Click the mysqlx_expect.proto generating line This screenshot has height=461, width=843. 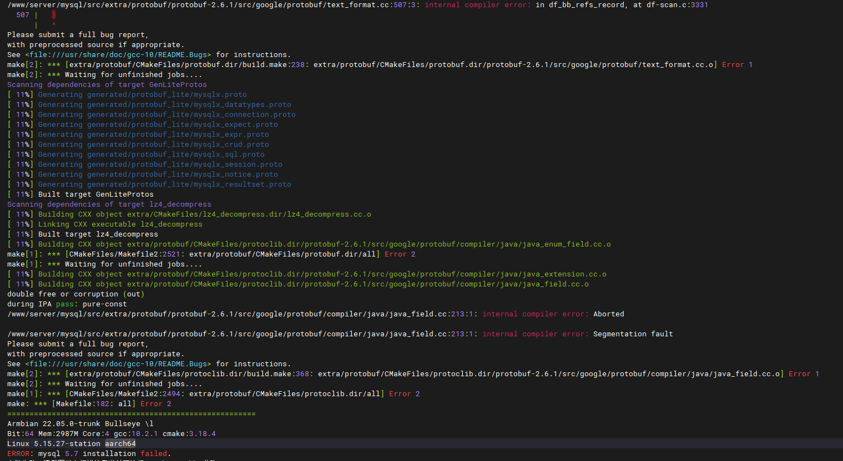click(x=143, y=125)
